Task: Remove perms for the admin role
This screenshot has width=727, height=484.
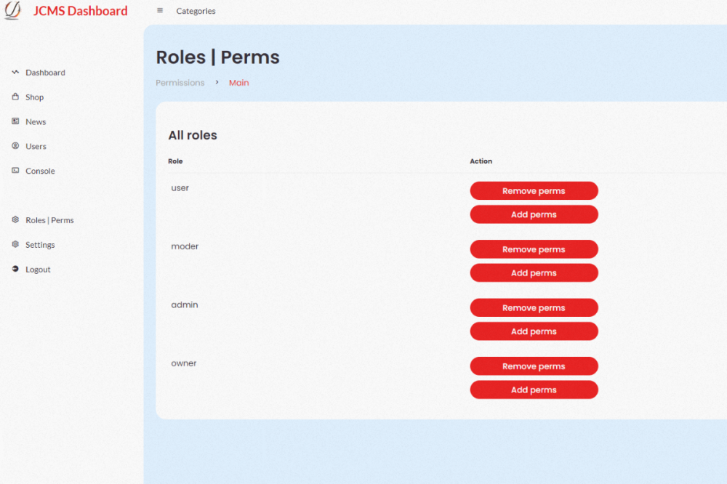Action: (x=534, y=308)
